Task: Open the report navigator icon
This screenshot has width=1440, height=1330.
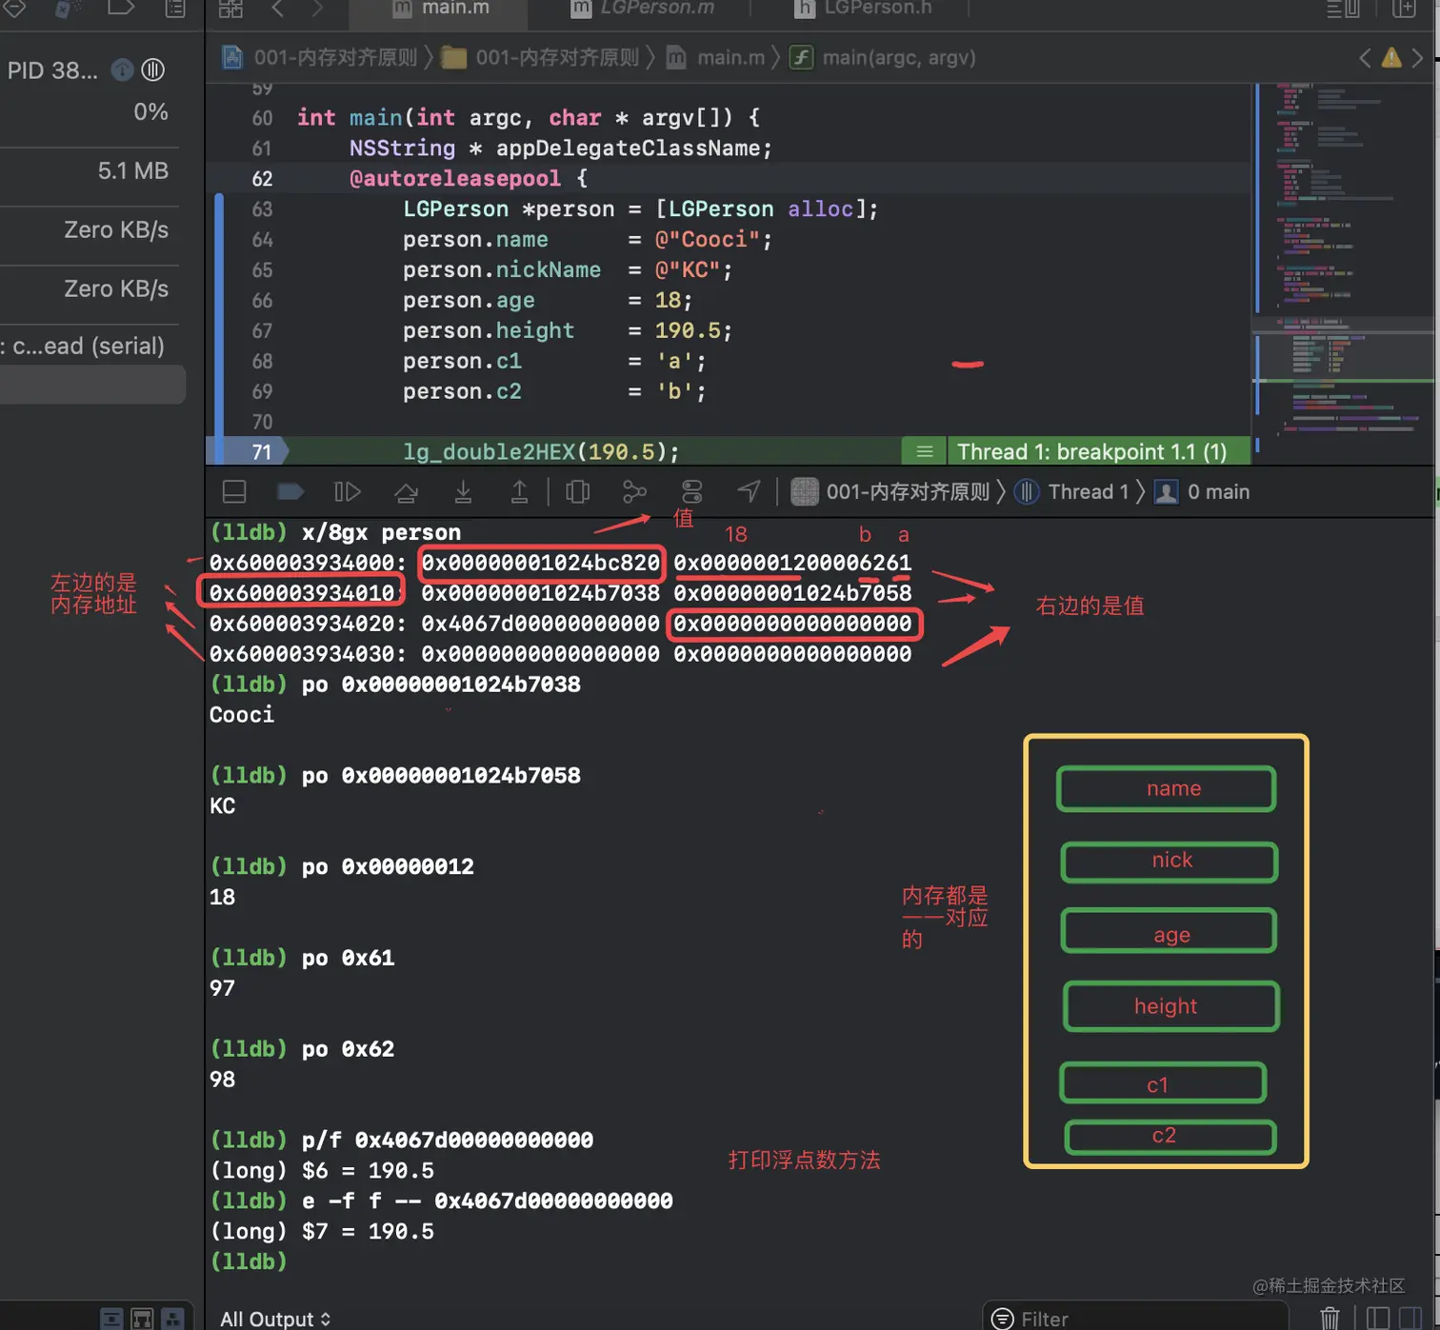Action: coord(176,9)
